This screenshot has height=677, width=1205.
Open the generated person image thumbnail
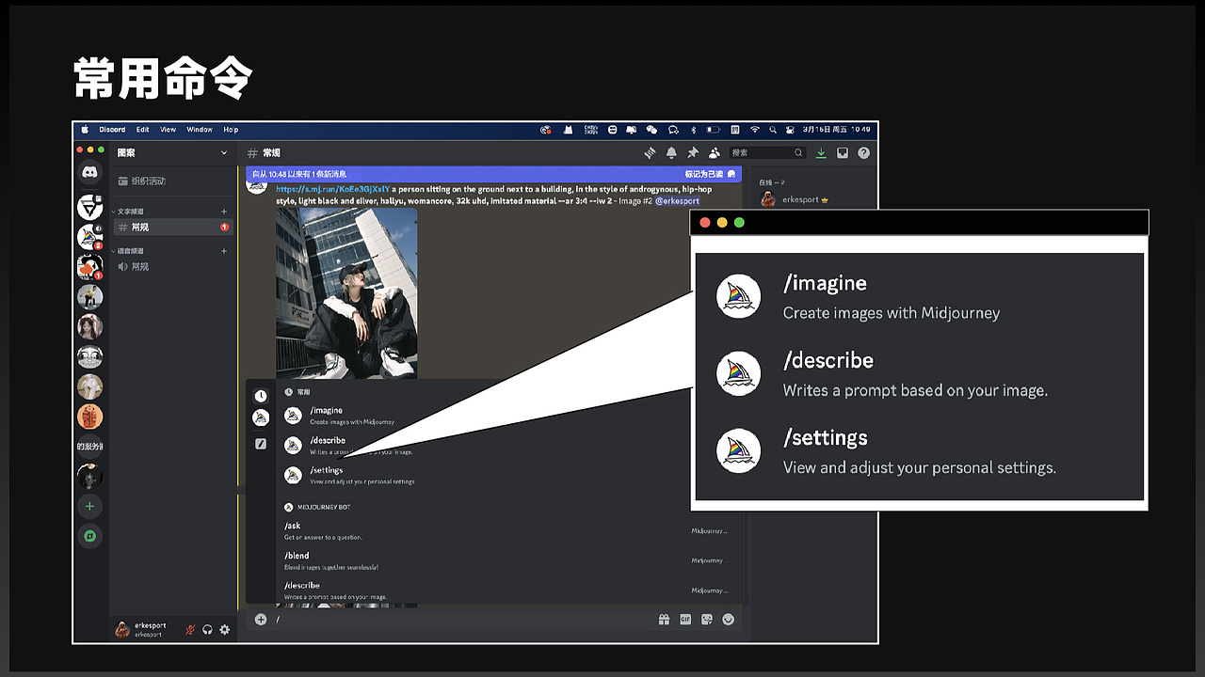point(346,293)
